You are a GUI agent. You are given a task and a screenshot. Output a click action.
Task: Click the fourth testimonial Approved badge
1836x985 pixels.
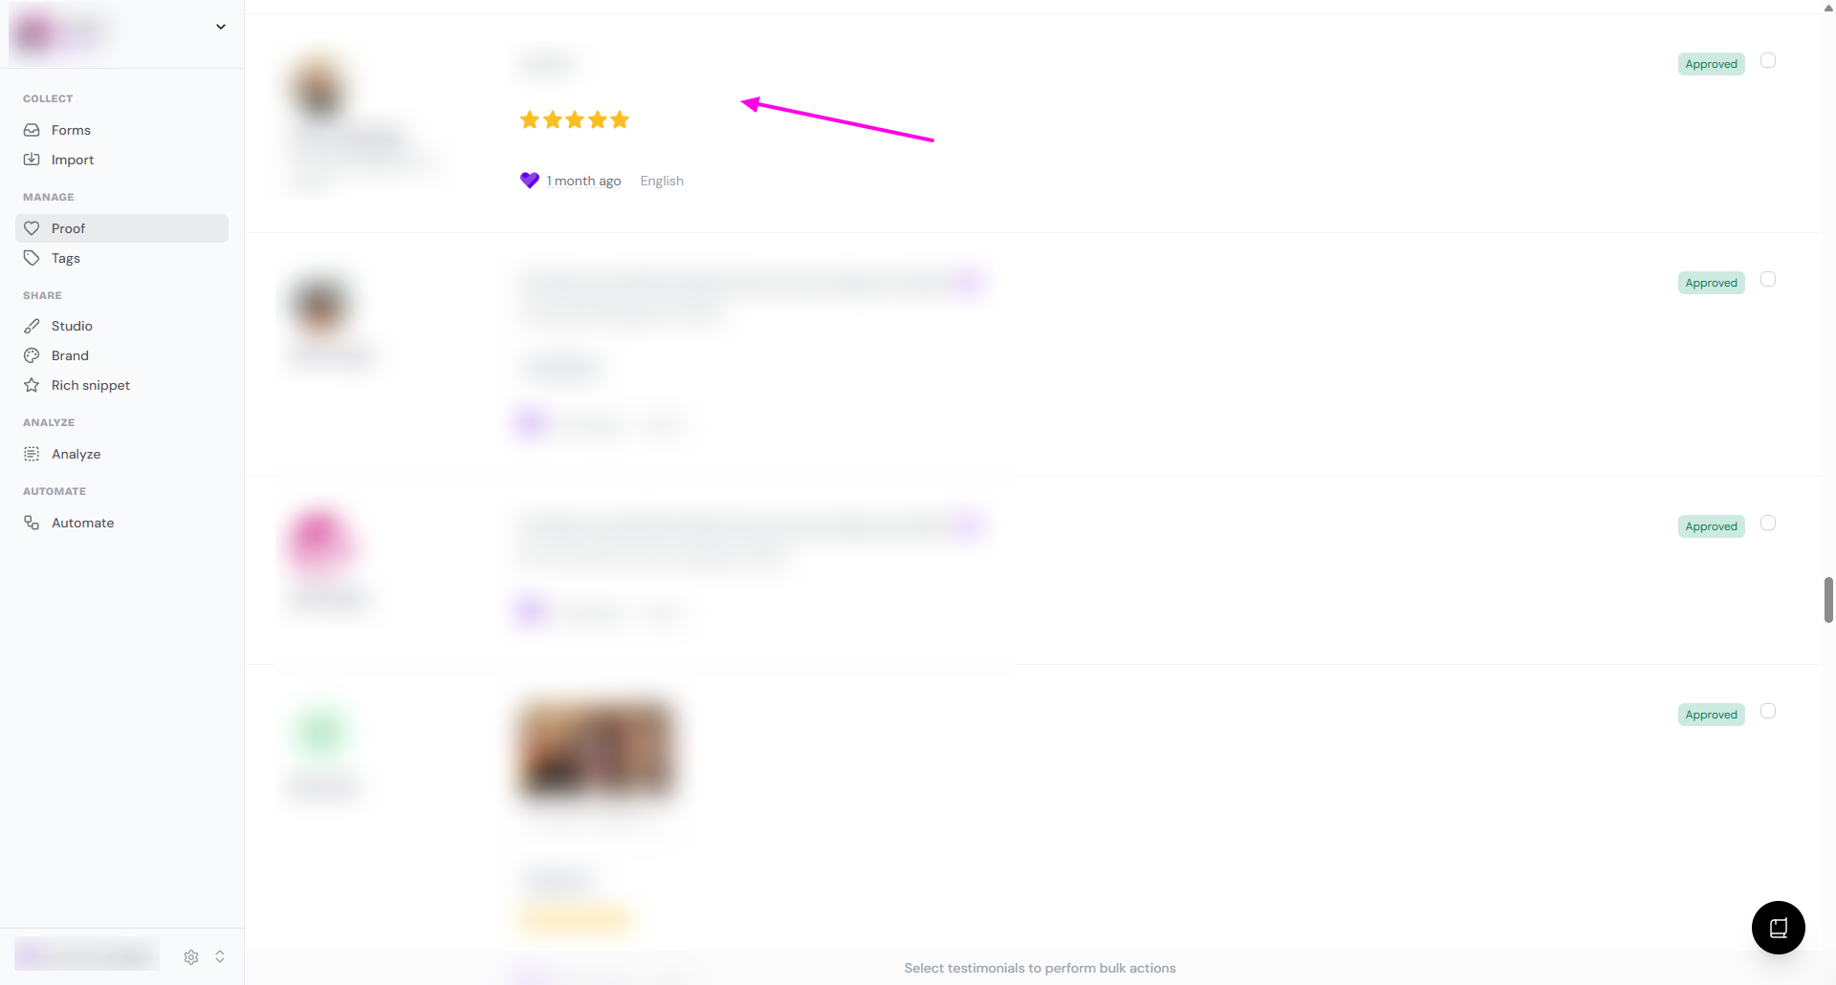tap(1711, 715)
